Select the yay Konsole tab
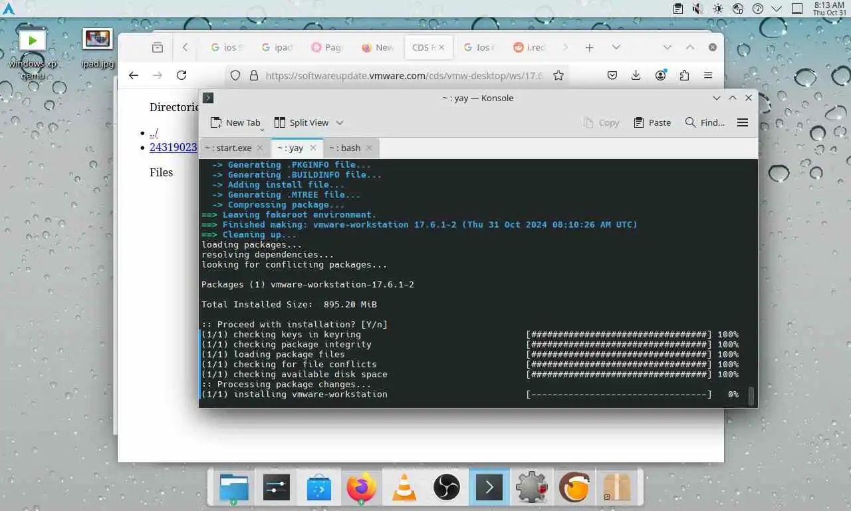This screenshot has height=511, width=851. click(291, 148)
